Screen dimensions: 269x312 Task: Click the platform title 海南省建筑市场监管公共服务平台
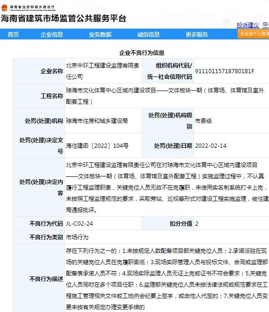click(64, 18)
